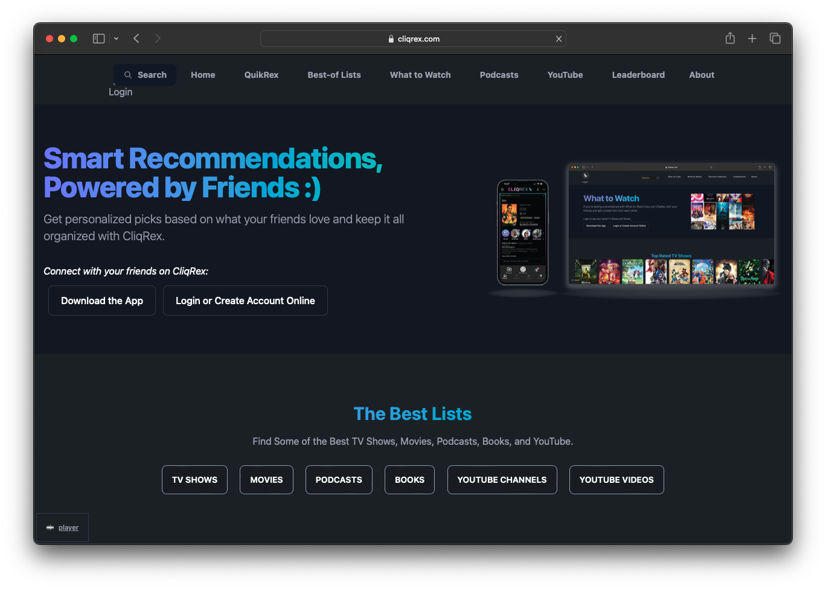Click the desktop browser mockup image
Image resolution: width=826 pixels, height=589 pixels.
click(671, 224)
